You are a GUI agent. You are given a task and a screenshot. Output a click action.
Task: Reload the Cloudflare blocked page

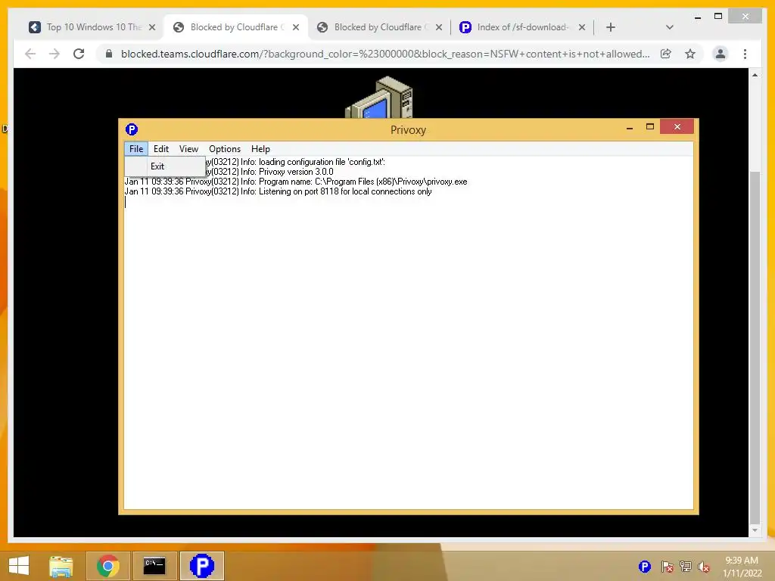tap(79, 54)
